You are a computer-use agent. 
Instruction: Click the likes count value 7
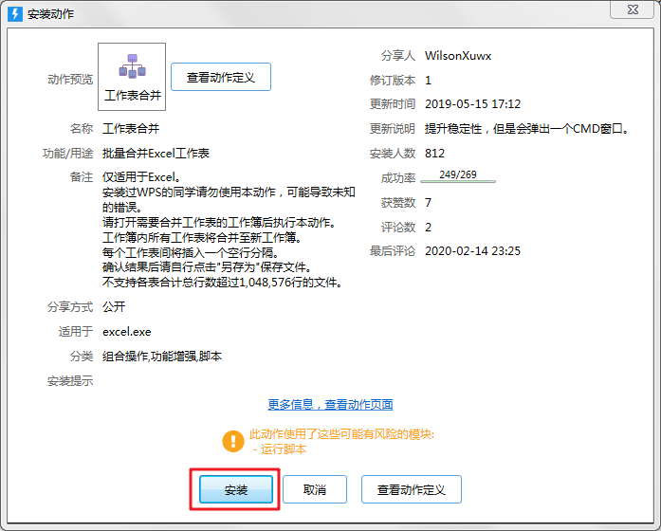tap(429, 203)
